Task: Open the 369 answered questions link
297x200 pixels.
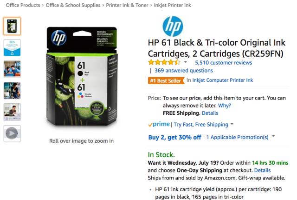Action: pos(184,71)
